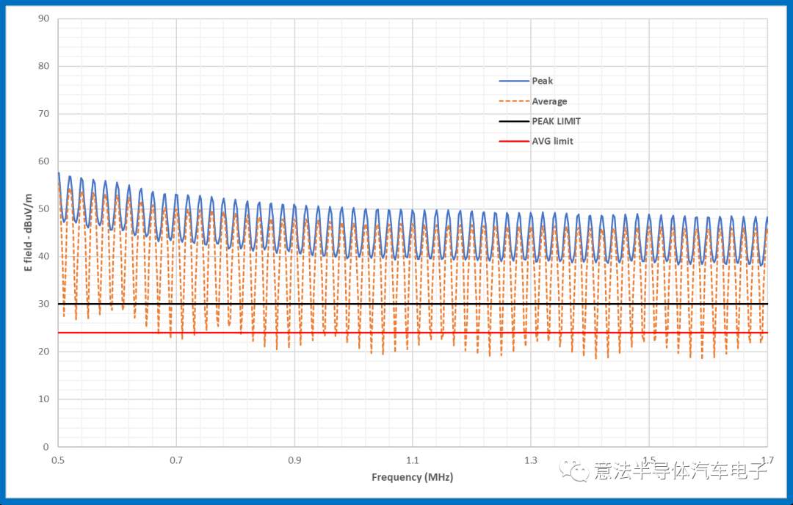The height and width of the screenshot is (505, 793).
Task: Click the 0.9 tick label on frequency axis
Action: pyautogui.click(x=294, y=459)
